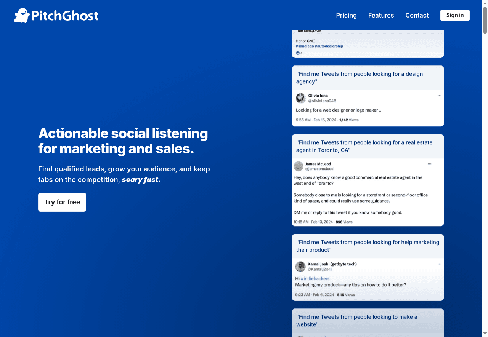
Task: Click the PitchGhost ghost logo icon
Action: pos(22,16)
